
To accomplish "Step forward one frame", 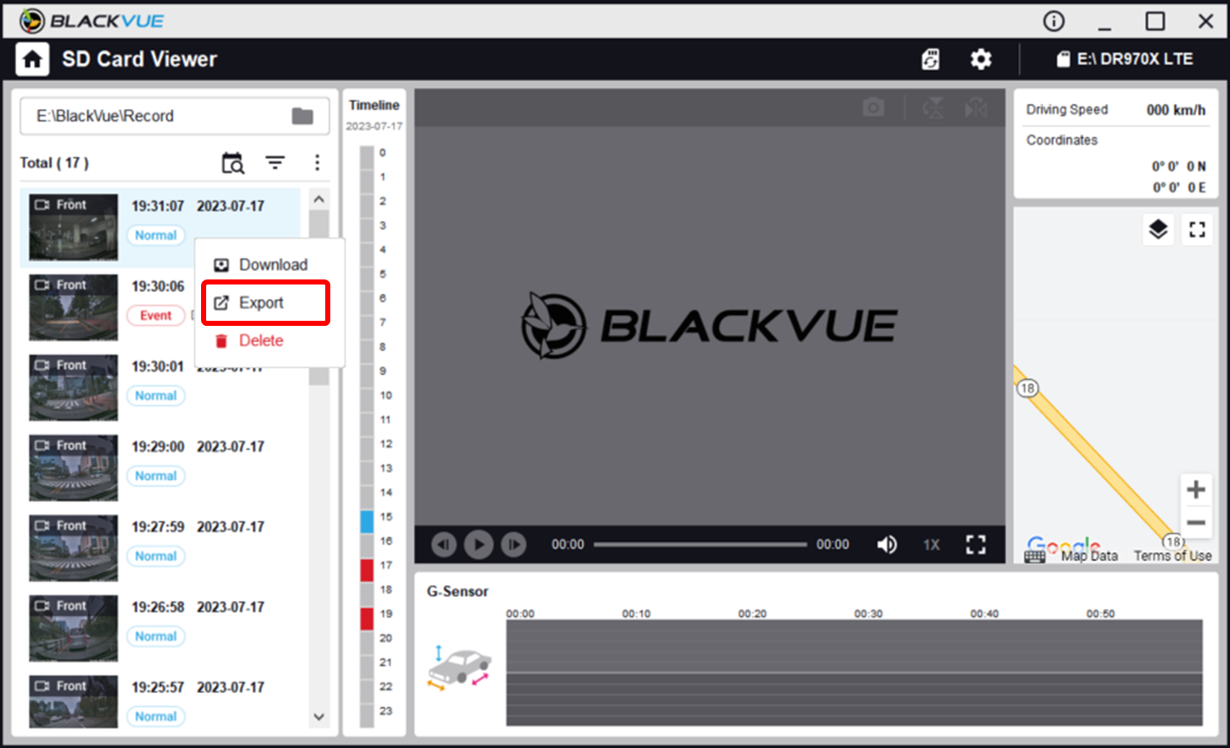I will coord(514,545).
